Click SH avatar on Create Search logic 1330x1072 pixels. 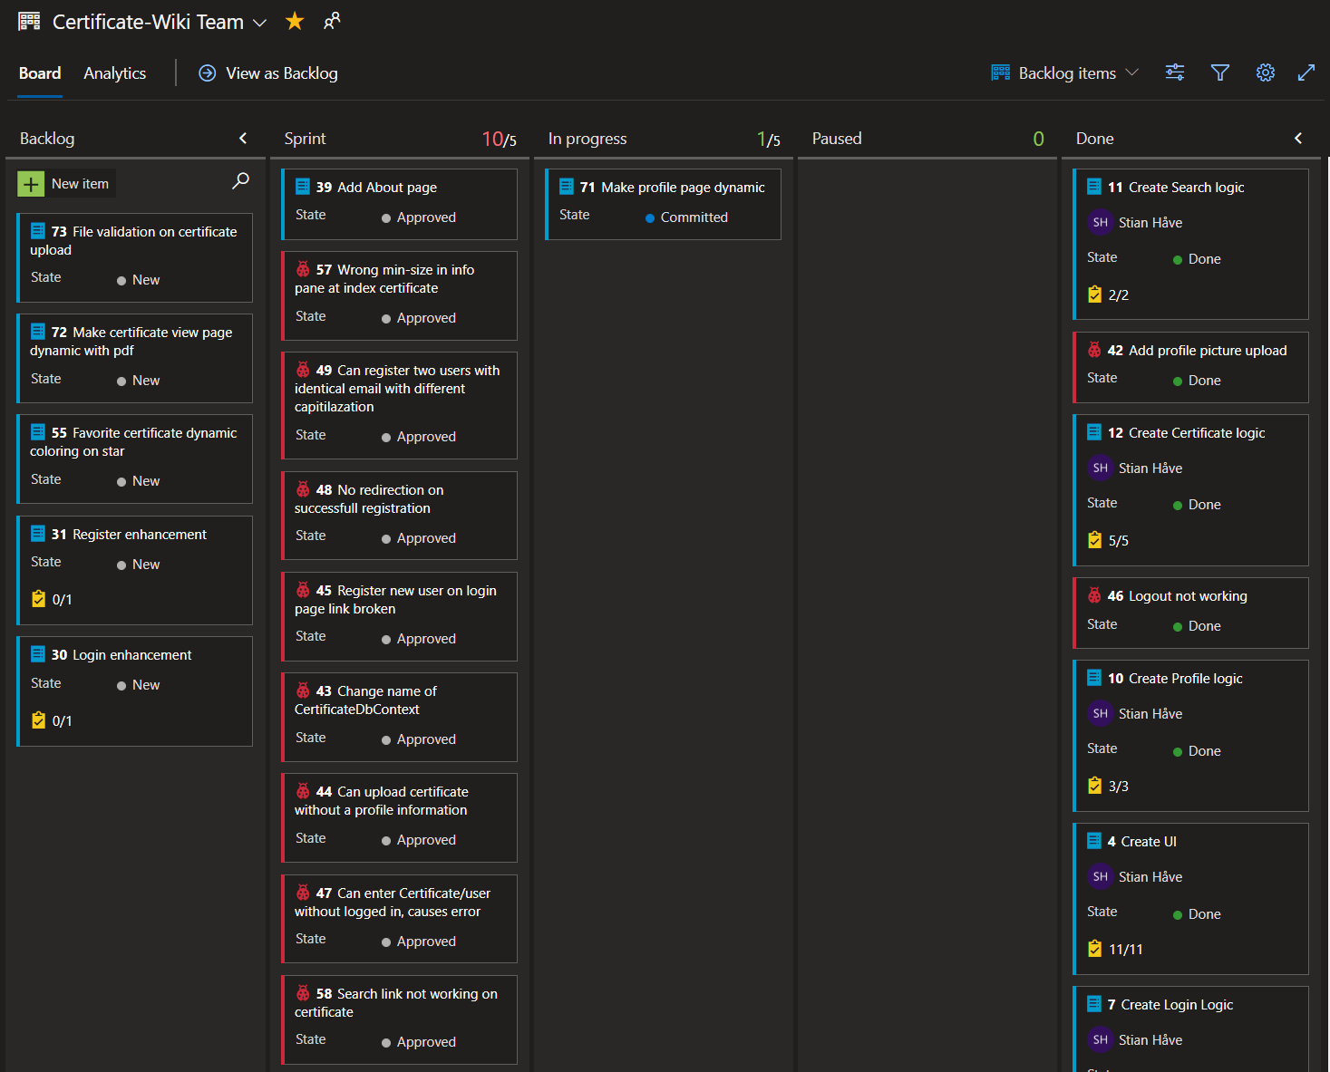1100,222
